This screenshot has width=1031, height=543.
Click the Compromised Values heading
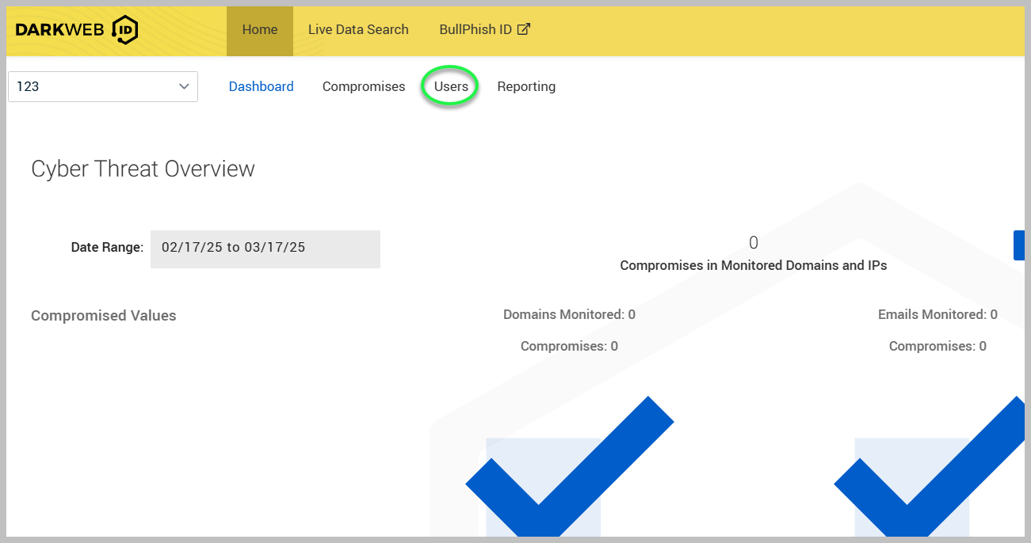pos(104,316)
